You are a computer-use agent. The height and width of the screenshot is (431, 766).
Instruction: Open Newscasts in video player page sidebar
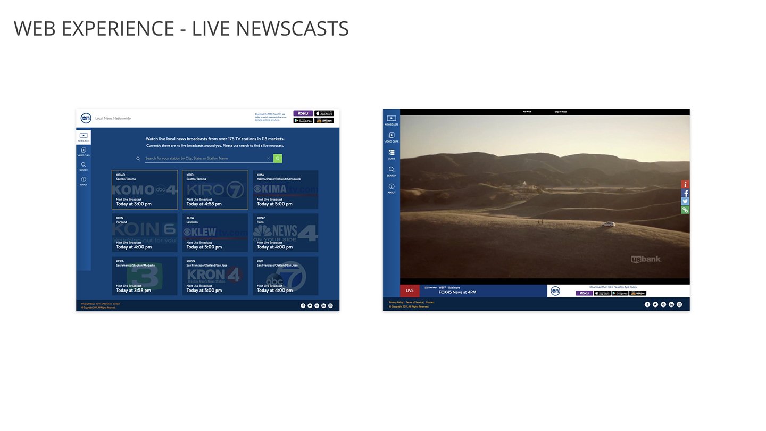(392, 120)
